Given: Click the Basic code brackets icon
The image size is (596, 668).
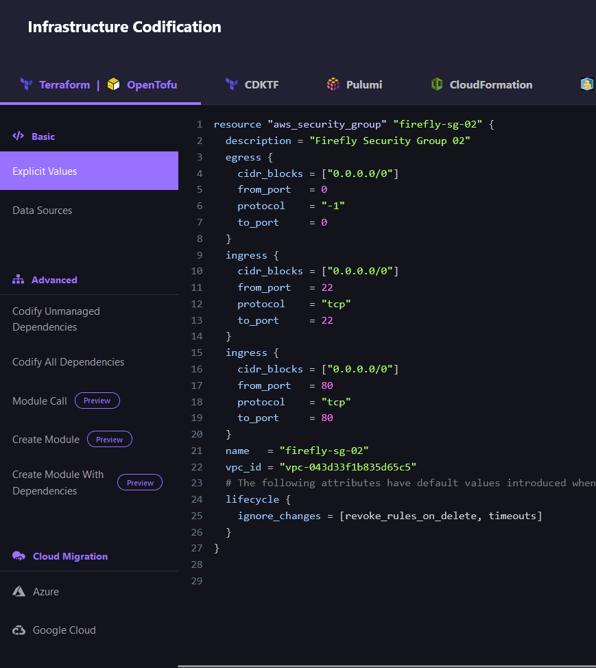Looking at the screenshot, I should click(x=19, y=136).
